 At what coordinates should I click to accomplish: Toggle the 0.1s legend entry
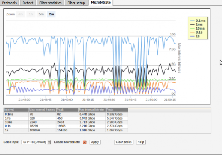[x=200, y=32]
